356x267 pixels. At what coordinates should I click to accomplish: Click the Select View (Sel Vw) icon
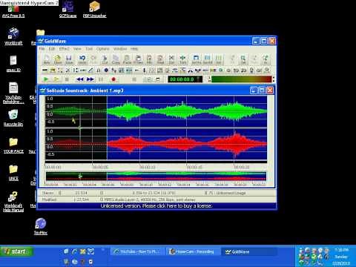(197, 59)
